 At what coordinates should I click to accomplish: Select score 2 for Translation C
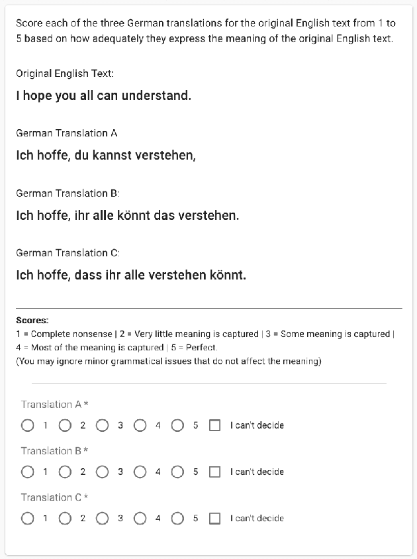tap(65, 518)
